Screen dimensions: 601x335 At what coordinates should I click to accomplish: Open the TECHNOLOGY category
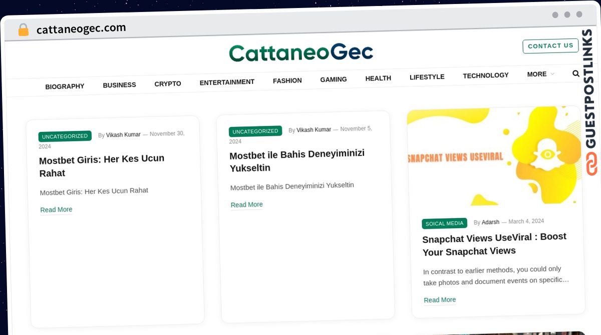coord(485,75)
